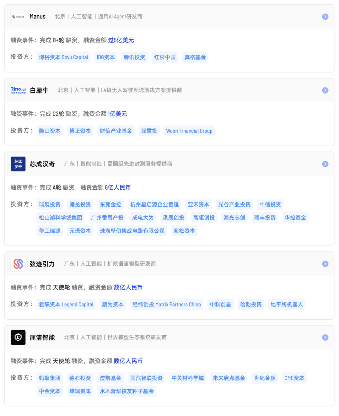Expand the 弦迹引力 card arrow

325,264
